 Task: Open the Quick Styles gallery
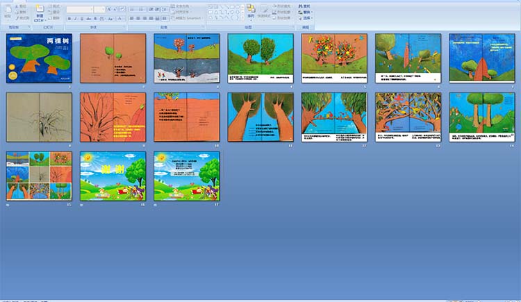pos(264,12)
